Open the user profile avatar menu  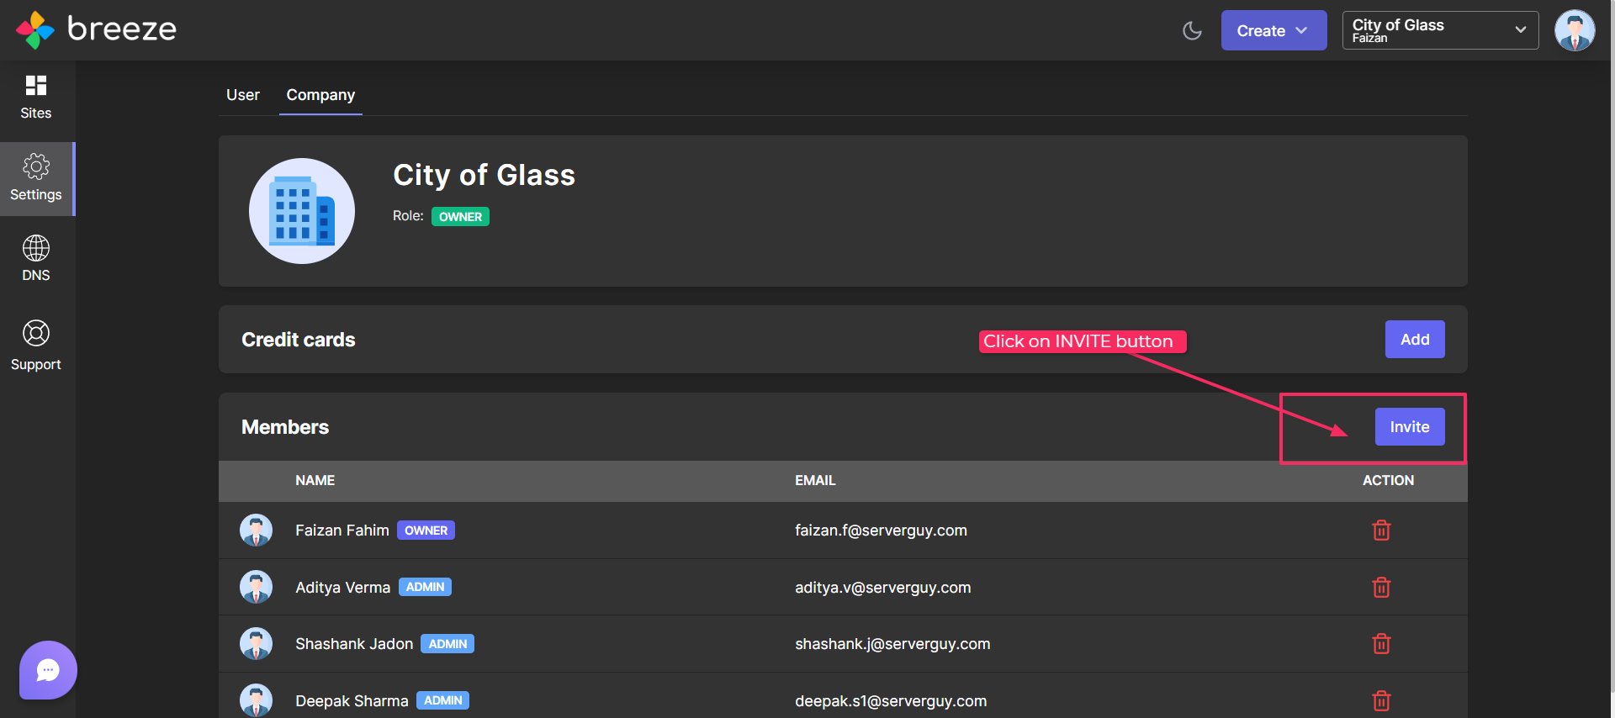1575,30
